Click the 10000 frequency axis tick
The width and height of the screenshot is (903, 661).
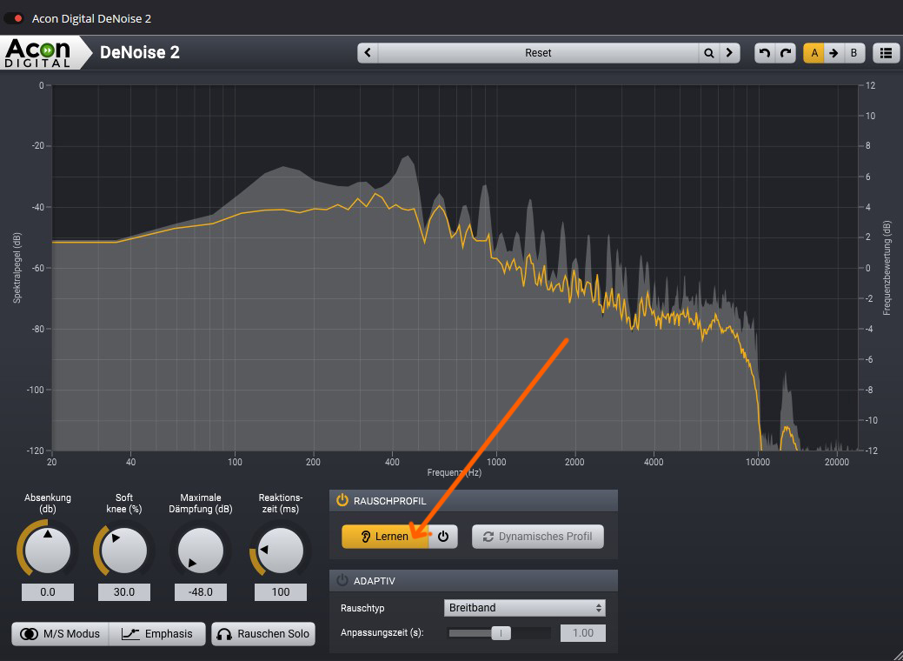coord(757,462)
